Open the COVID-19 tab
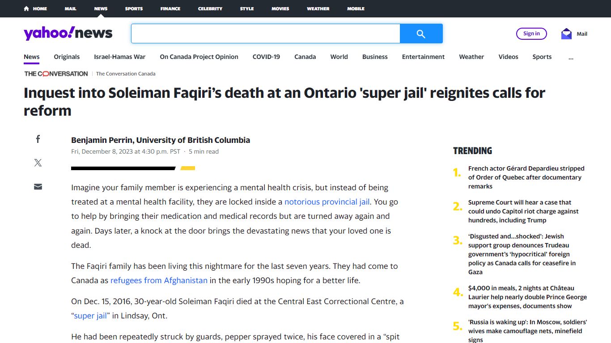 (266, 57)
